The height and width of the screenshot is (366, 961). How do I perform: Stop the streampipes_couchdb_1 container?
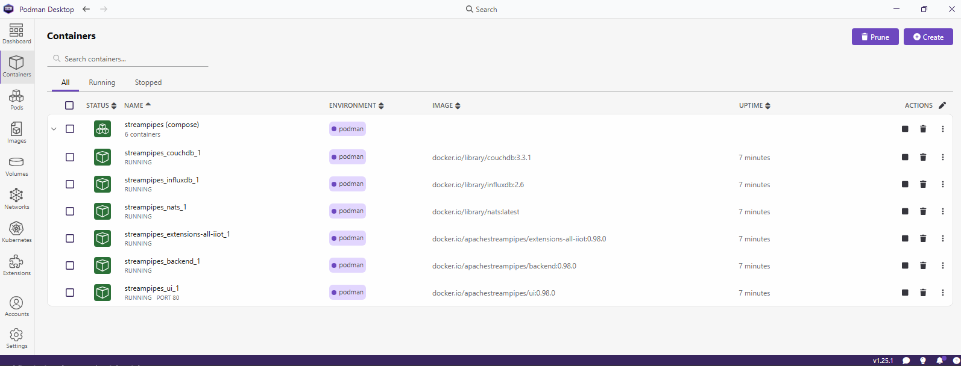click(905, 157)
